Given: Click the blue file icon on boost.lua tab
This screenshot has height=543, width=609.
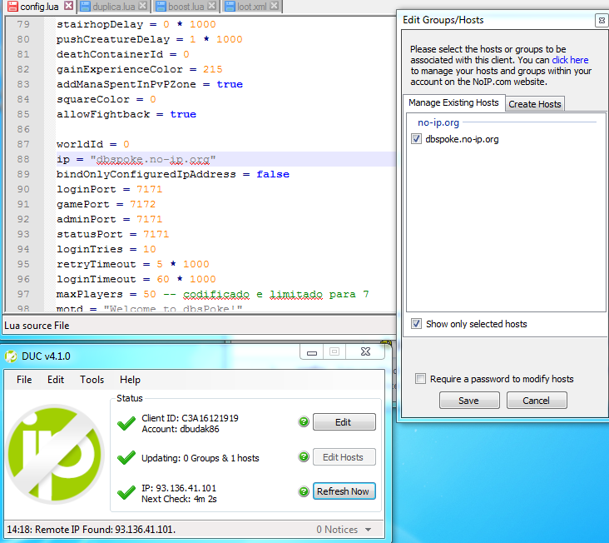Looking at the screenshot, I should pyautogui.click(x=161, y=6).
